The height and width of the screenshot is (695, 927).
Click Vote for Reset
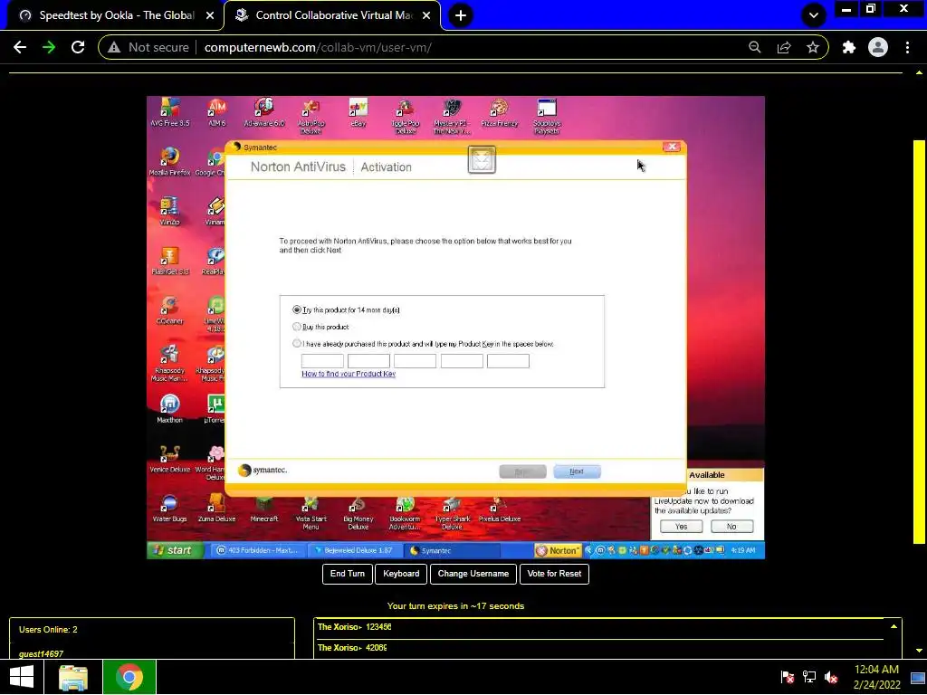tap(554, 574)
